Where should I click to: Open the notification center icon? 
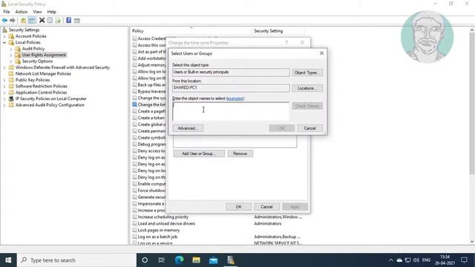click(x=464, y=260)
